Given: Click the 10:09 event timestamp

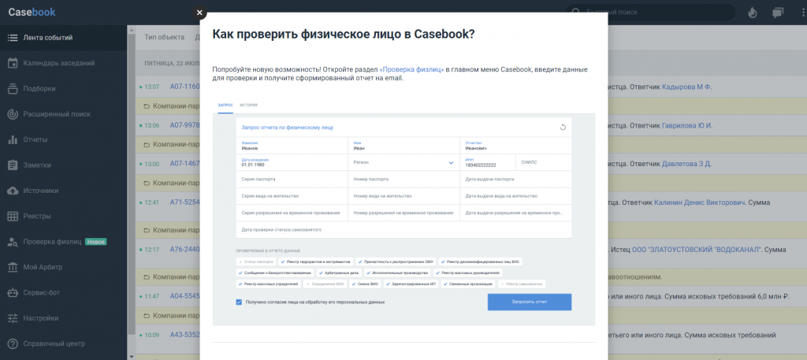Looking at the screenshot, I should [x=152, y=335].
